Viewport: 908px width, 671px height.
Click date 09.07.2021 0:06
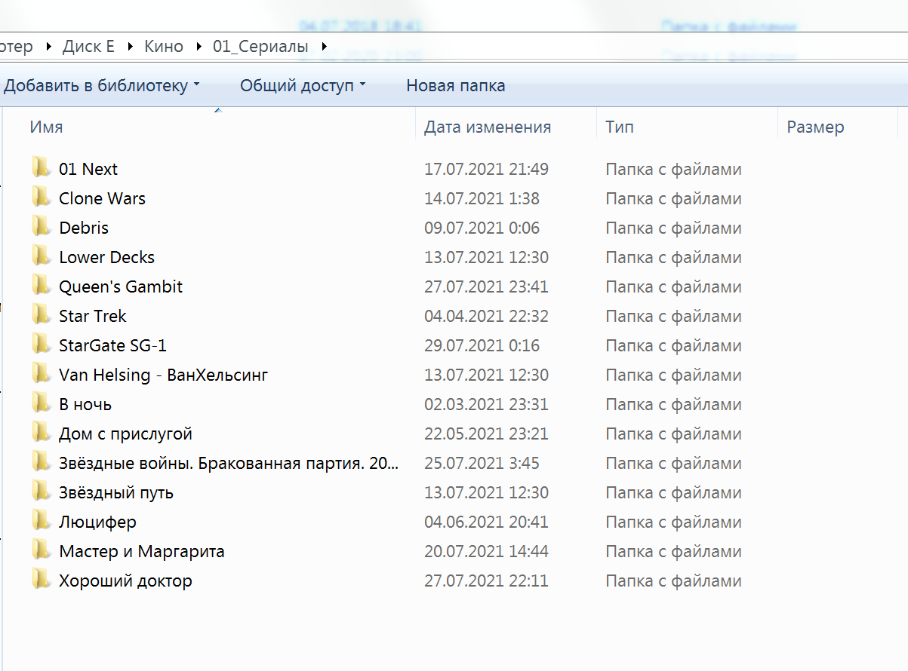482,228
